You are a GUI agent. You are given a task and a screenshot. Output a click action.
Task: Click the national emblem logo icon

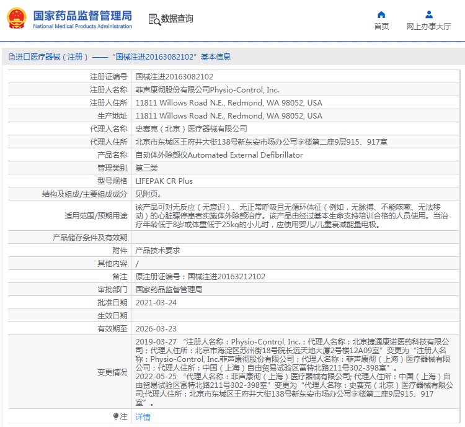[17, 19]
